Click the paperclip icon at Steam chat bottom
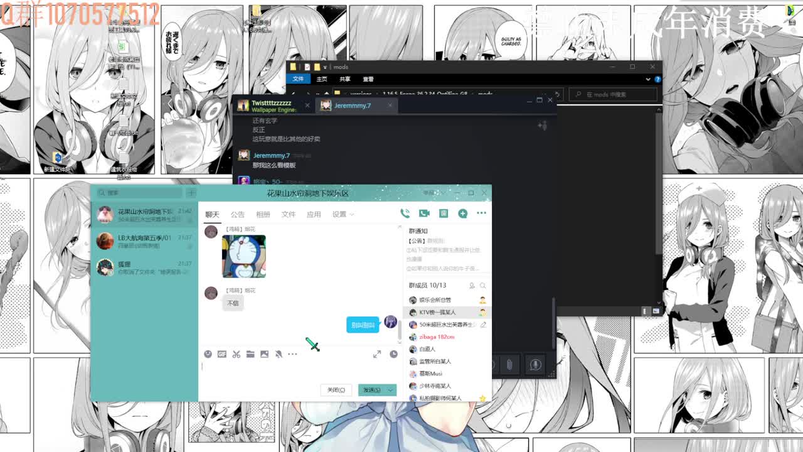 [509, 364]
